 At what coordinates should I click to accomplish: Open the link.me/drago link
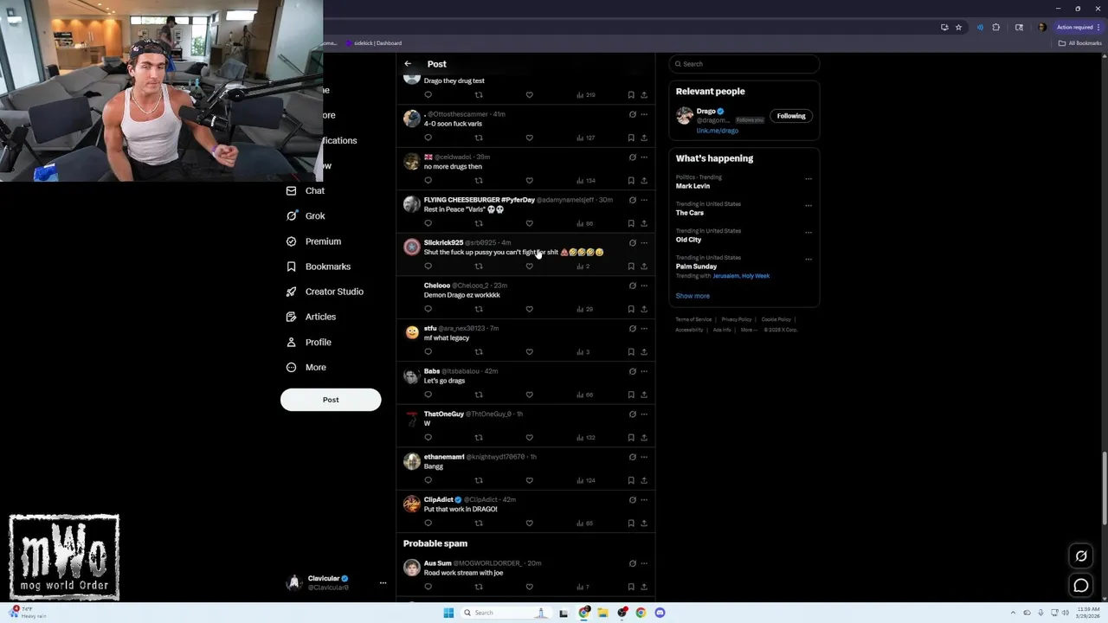pyautogui.click(x=717, y=131)
